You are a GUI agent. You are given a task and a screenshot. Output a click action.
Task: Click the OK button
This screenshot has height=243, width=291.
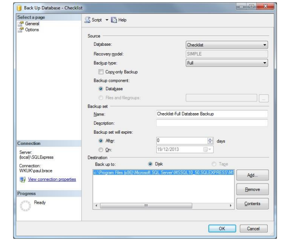pos(222,229)
